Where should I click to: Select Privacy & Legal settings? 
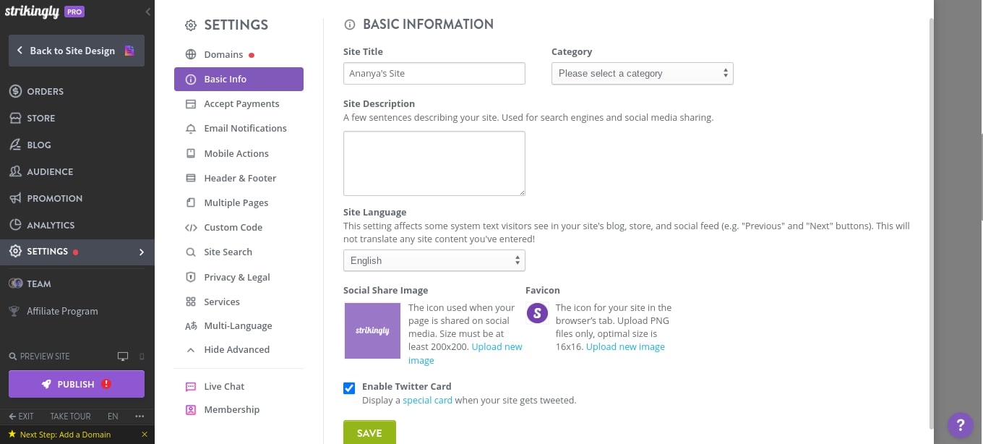pyautogui.click(x=237, y=277)
